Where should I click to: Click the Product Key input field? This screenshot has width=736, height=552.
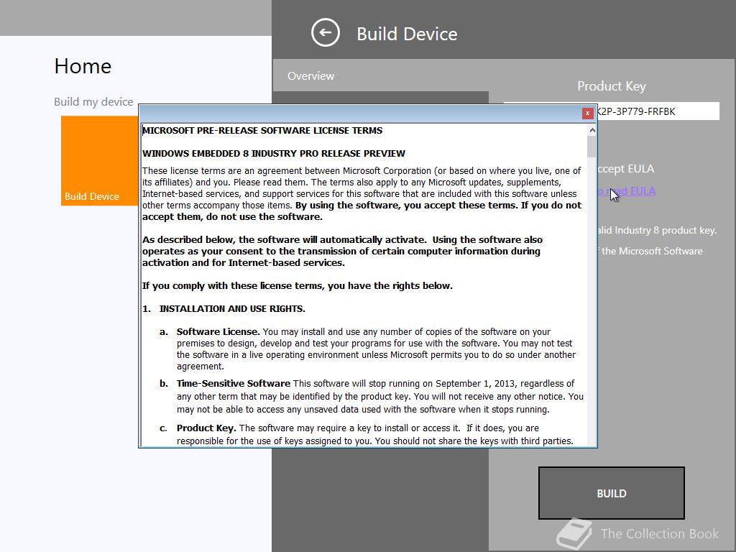tap(658, 111)
